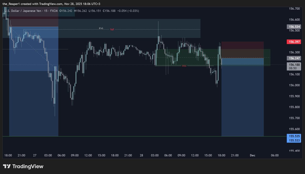Select the short position red stop zone near 156.397
305x174 pixels.
pyautogui.click(x=242, y=50)
